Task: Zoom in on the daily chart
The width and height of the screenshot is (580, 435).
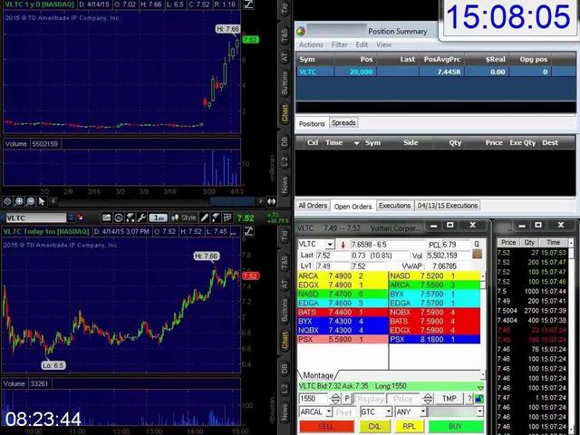Action: pos(19,201)
